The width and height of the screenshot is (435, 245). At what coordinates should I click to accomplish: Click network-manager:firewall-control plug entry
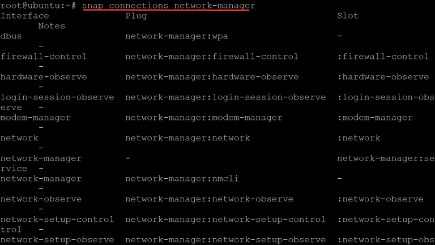pyautogui.click(x=212, y=57)
